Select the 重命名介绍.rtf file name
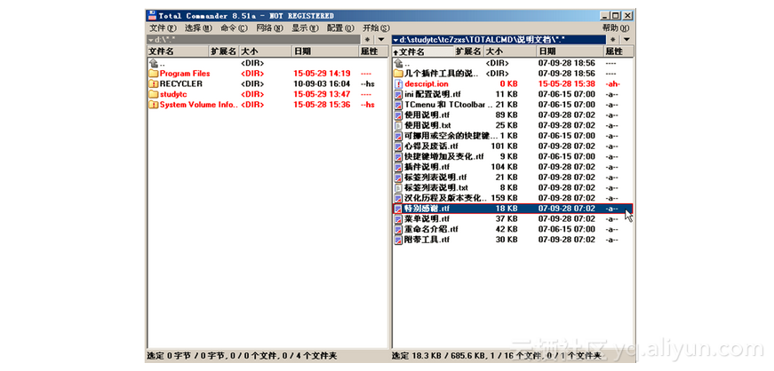 click(x=431, y=229)
